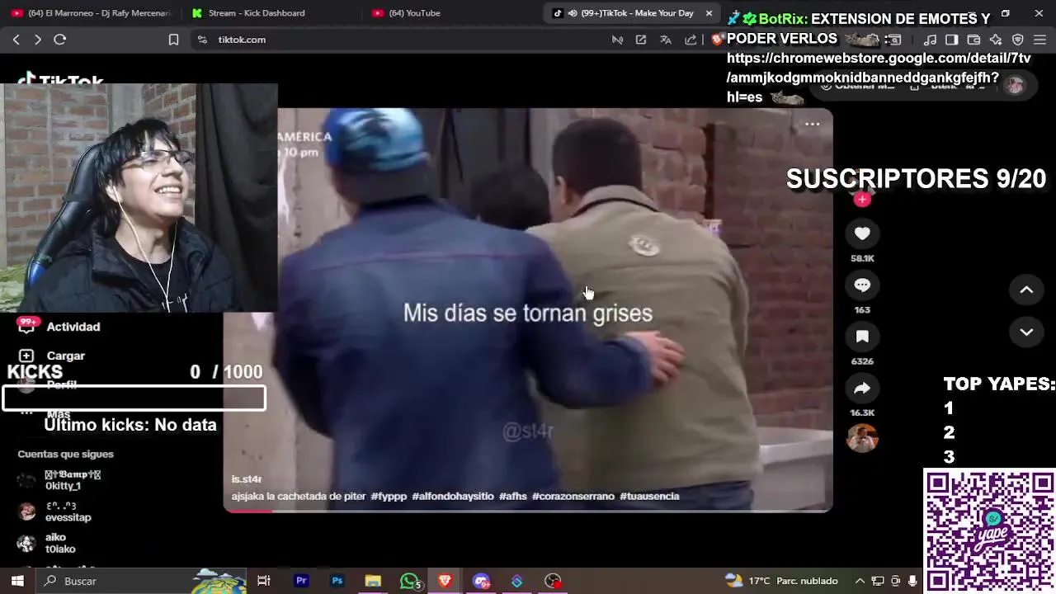Like the TikTok video with the heart icon
The height and width of the screenshot is (594, 1056).
(862, 233)
